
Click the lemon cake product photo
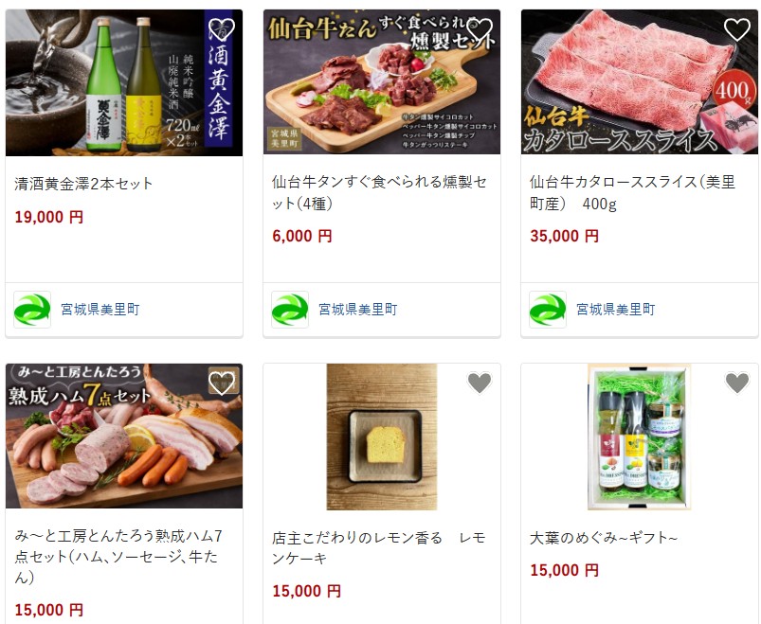point(382,437)
